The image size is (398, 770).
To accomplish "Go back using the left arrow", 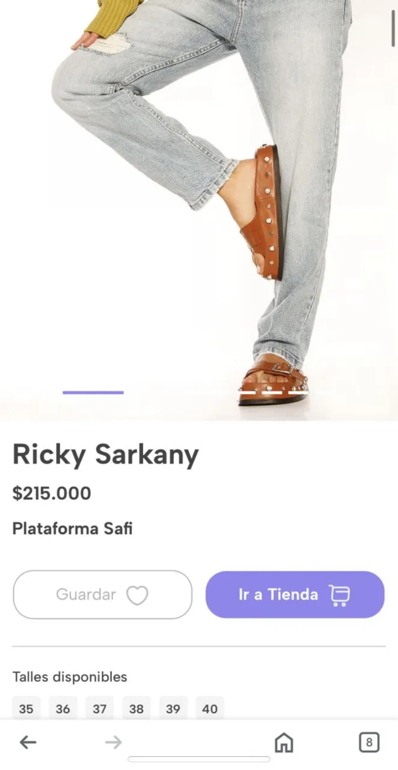I will pyautogui.click(x=28, y=743).
